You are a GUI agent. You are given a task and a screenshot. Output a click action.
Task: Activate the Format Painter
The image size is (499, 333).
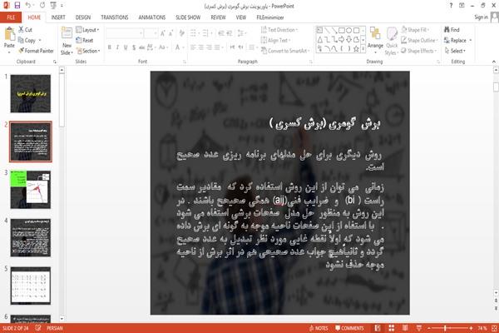point(36,51)
